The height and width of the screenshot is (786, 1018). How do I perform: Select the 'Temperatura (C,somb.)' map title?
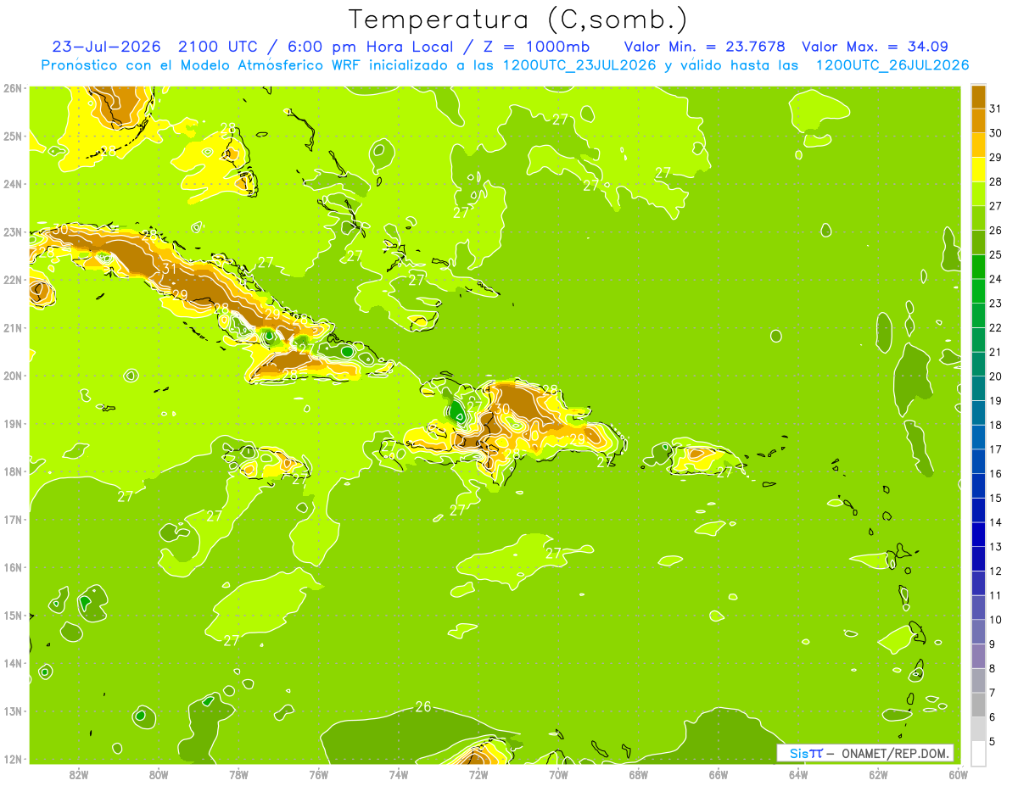pos(518,19)
